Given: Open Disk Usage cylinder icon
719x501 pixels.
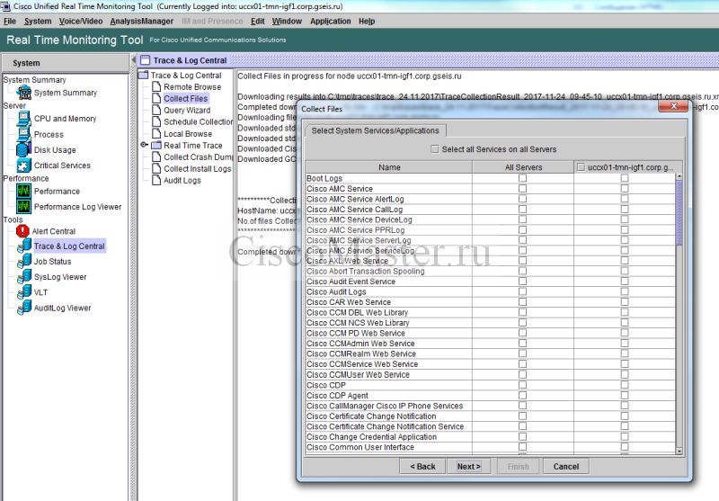Looking at the screenshot, I should [24, 149].
